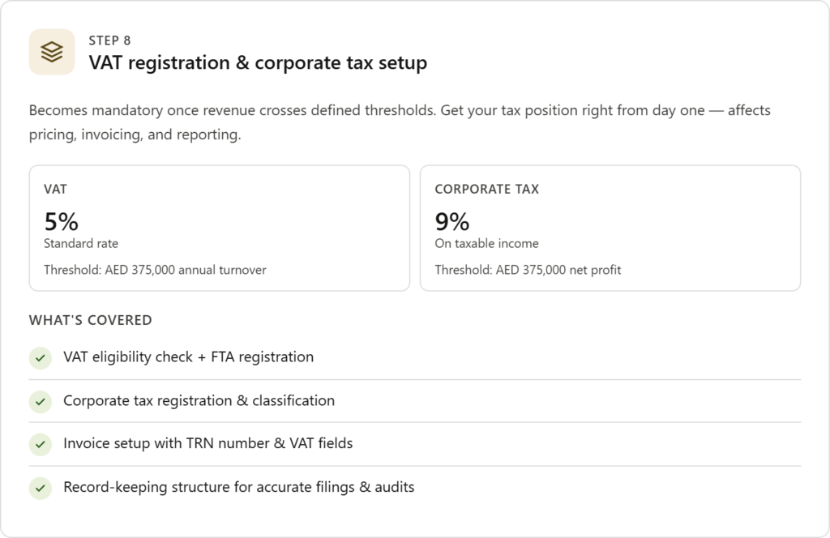The width and height of the screenshot is (830, 538).
Task: Select the 5% VAT rate figure
Action: (x=61, y=220)
